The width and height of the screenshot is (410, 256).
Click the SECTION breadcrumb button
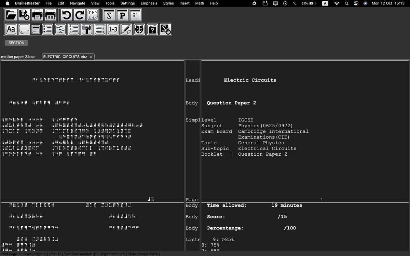(16, 43)
